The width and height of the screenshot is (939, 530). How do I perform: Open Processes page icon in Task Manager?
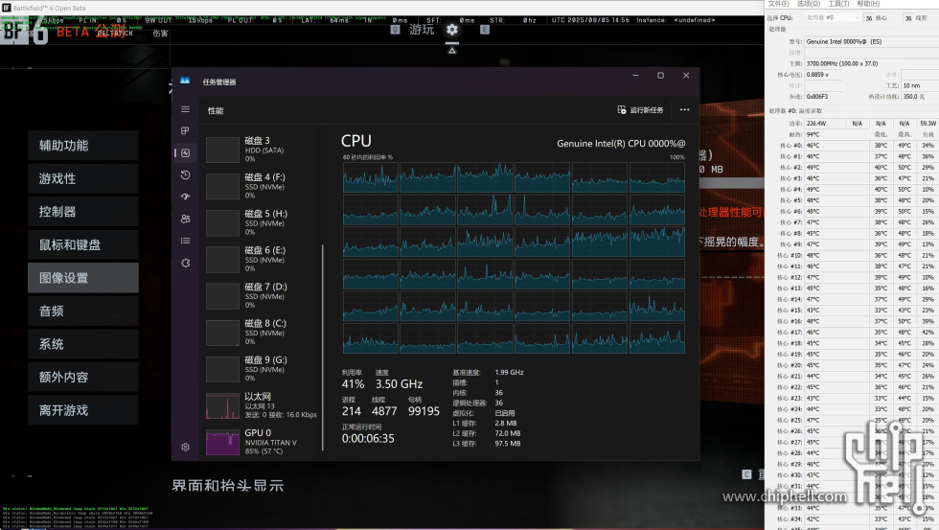coord(186,130)
